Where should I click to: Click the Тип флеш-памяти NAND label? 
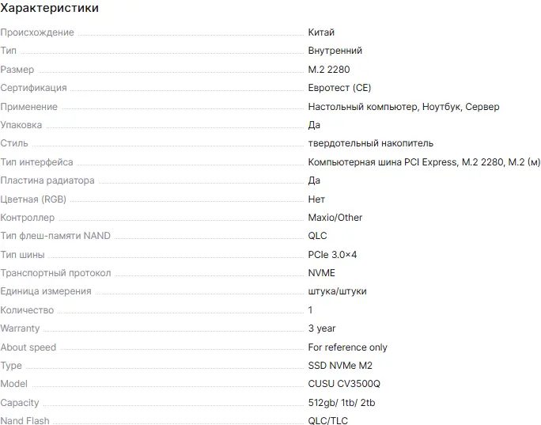[x=55, y=236]
